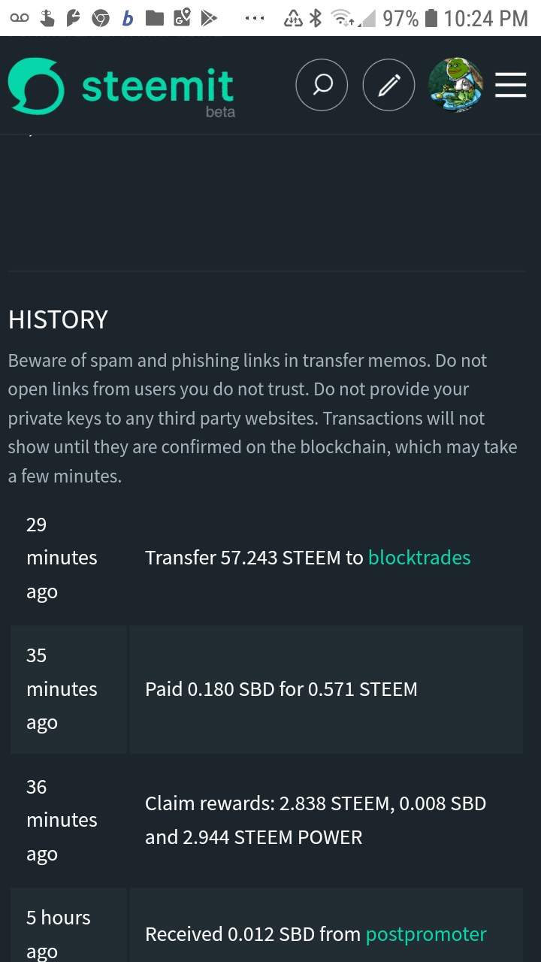The width and height of the screenshot is (541, 962).
Task: Select the Paid 0.180 SBD history row
Action: [281, 689]
